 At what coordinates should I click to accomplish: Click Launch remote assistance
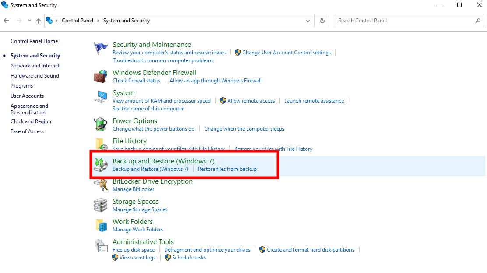point(314,101)
